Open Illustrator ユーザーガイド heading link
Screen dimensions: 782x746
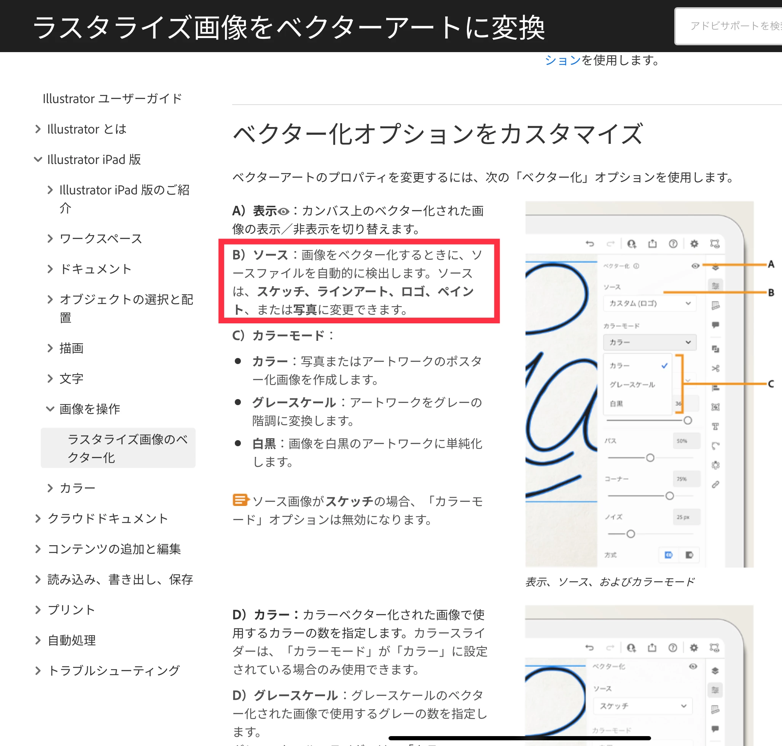(112, 98)
